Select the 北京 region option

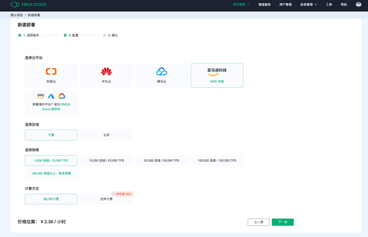tap(106, 135)
